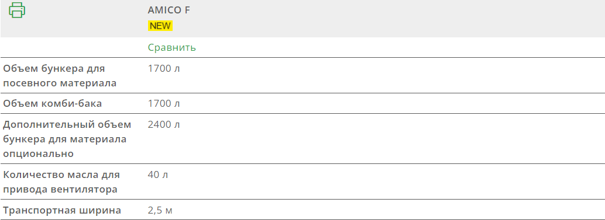Select the 'Транспортная ширина' row label
The image size is (605, 220).
[62, 211]
